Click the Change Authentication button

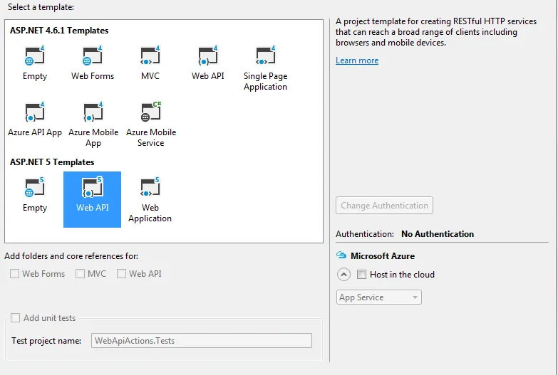point(384,206)
